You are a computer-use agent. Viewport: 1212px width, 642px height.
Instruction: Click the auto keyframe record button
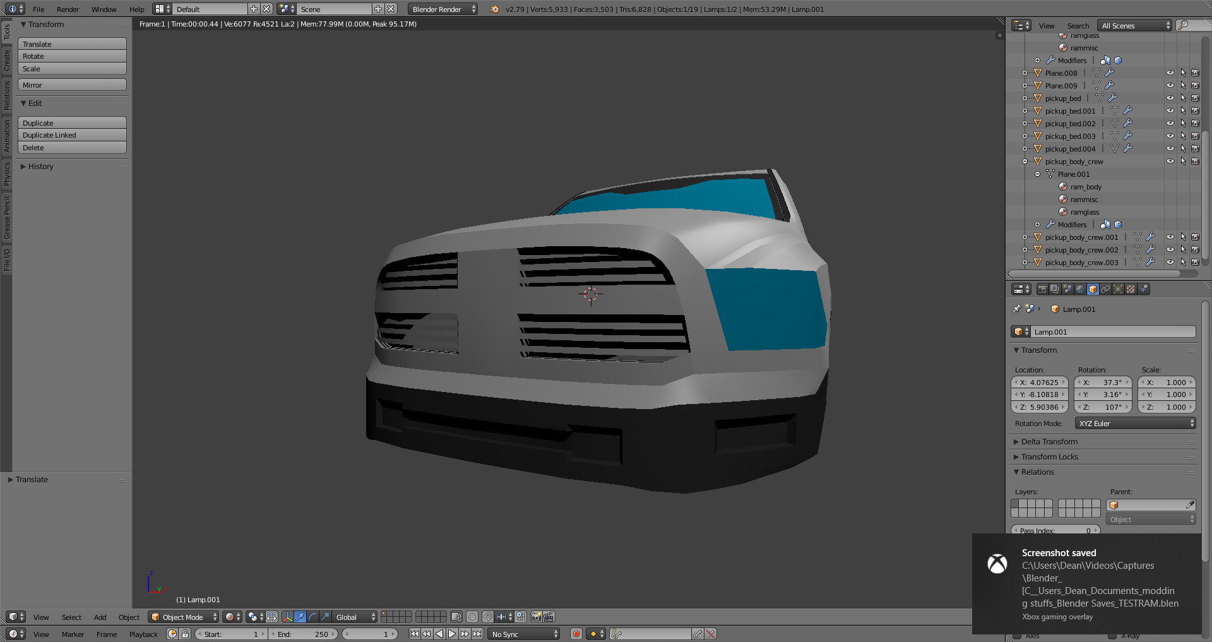pos(576,634)
